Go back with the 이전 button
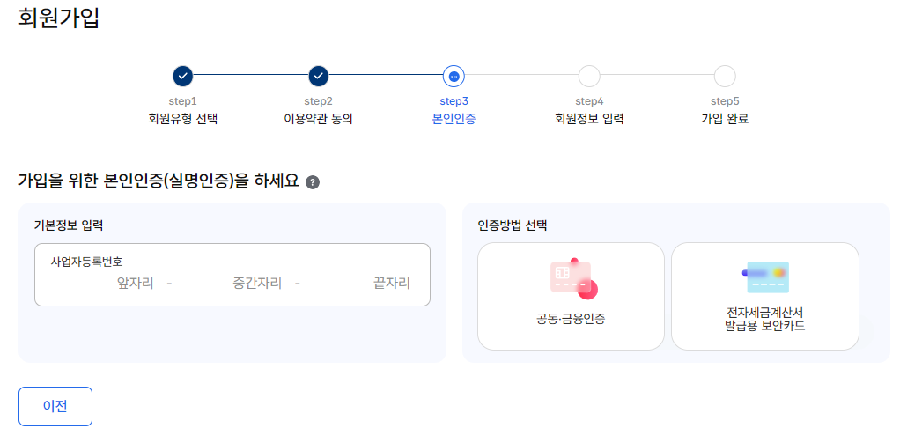Screen dimensions: 900x443 click(x=55, y=406)
